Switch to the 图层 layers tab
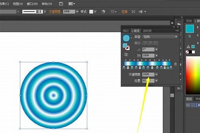The width and height of the screenshot is (200, 133). tap(189, 99)
